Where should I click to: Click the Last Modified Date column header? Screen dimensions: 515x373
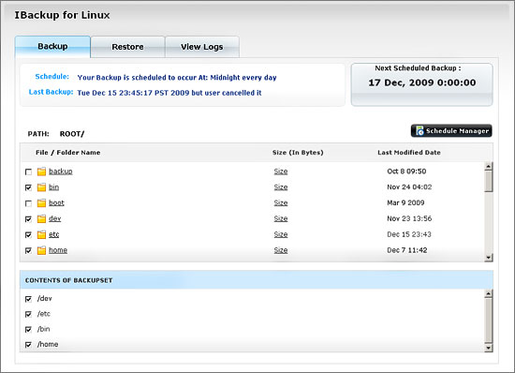(409, 153)
